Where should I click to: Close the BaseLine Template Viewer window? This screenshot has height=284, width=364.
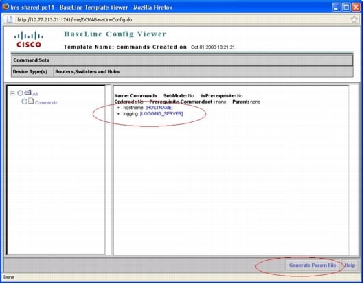pyautogui.click(x=356, y=7)
